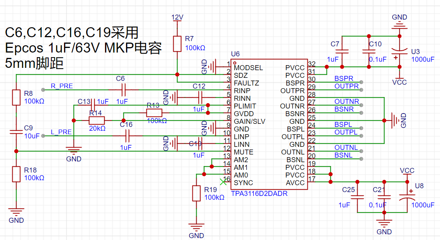The image size is (440, 240).
Task: Click the no-connect X on SYNC pin
Action: [223, 182]
